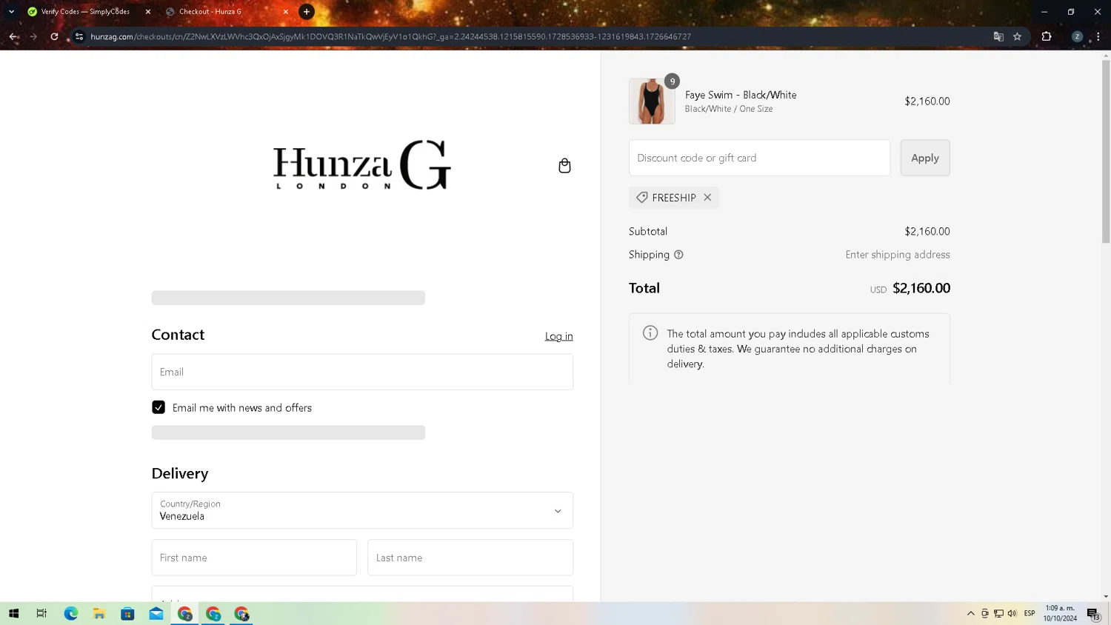Open the shopping bag cart icon
The image size is (1111, 625).
564,166
